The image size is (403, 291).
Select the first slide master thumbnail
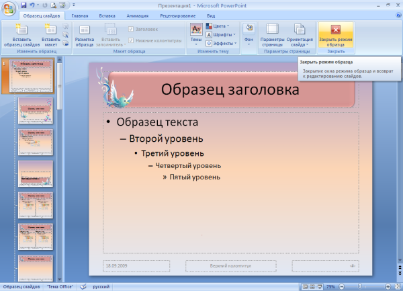pyautogui.click(x=32, y=76)
